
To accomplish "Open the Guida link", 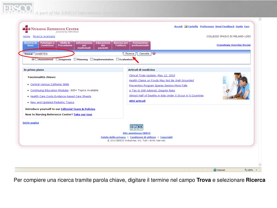I will pos(239,26).
